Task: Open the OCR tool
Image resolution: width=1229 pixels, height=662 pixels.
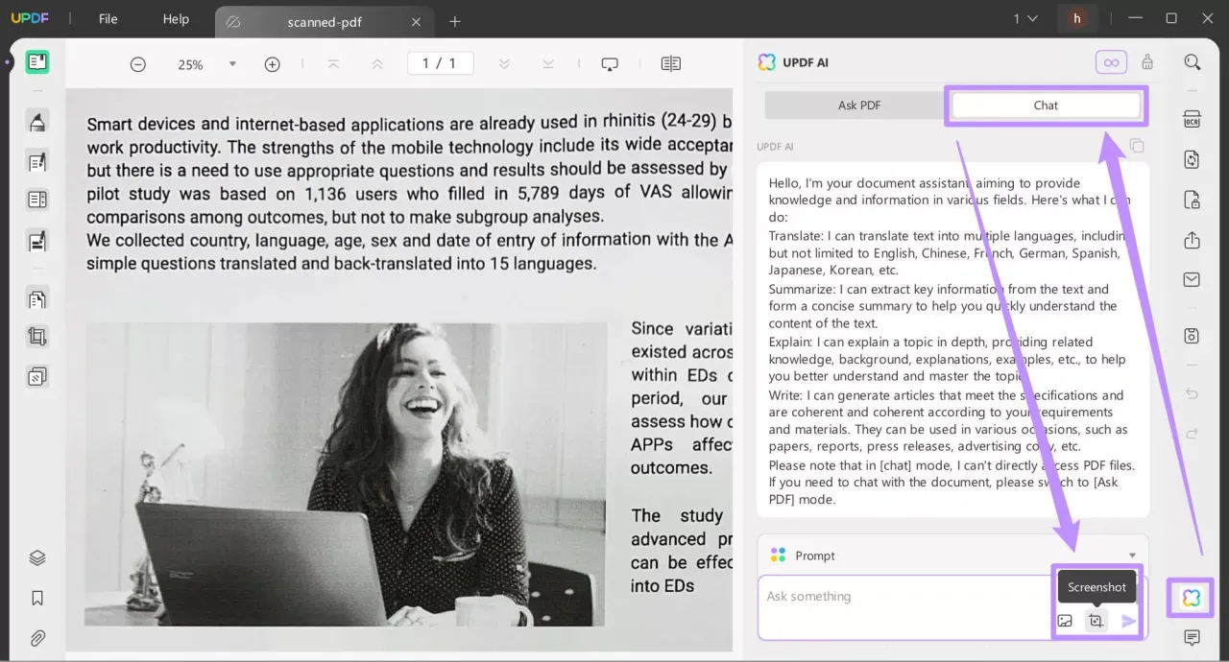Action: coord(1191,118)
